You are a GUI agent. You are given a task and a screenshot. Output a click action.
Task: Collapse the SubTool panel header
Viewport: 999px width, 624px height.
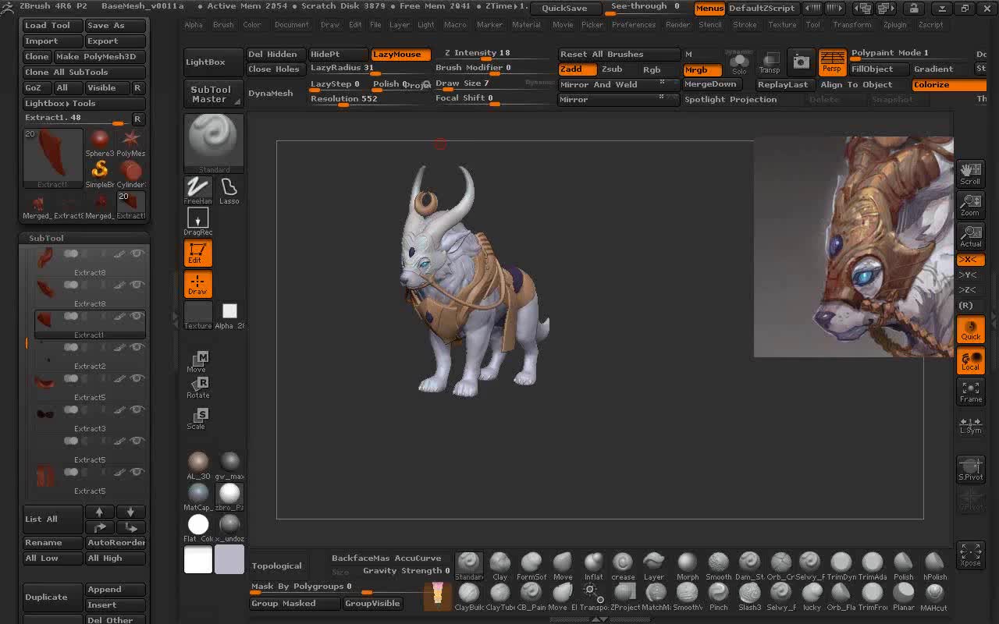[84, 238]
